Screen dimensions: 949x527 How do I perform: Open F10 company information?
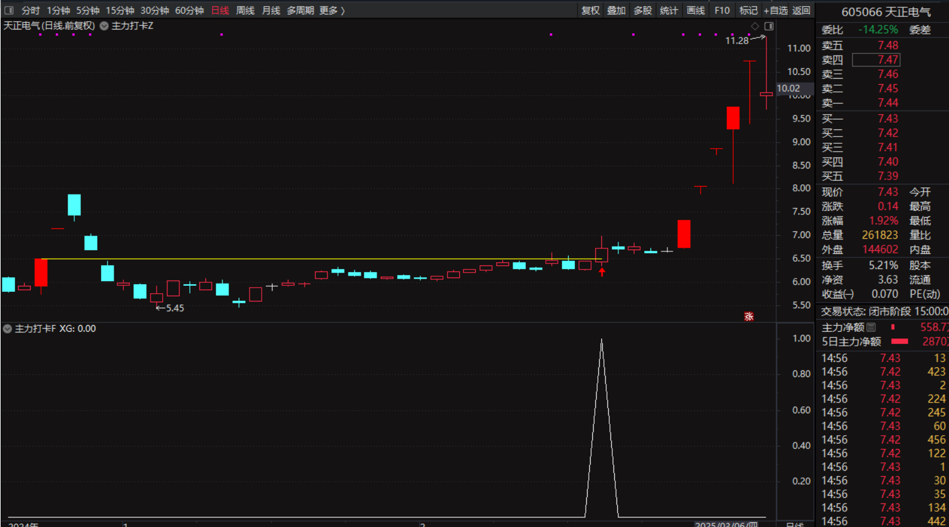pos(722,10)
